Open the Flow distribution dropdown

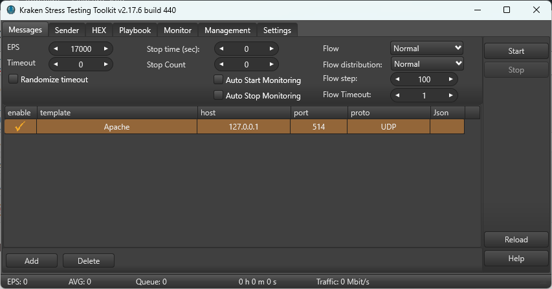[427, 64]
